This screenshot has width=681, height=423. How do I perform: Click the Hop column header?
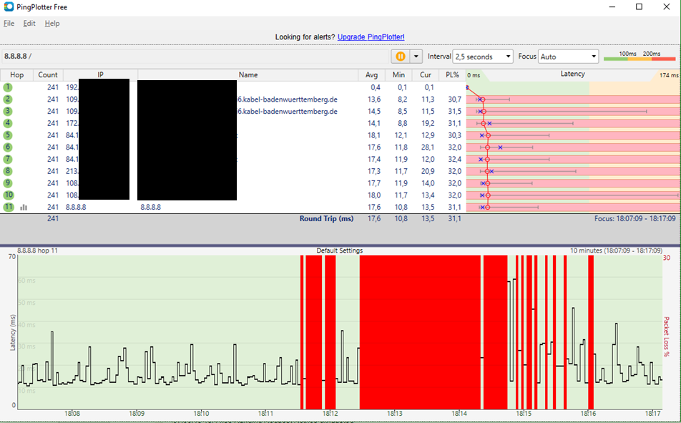[x=16, y=74]
